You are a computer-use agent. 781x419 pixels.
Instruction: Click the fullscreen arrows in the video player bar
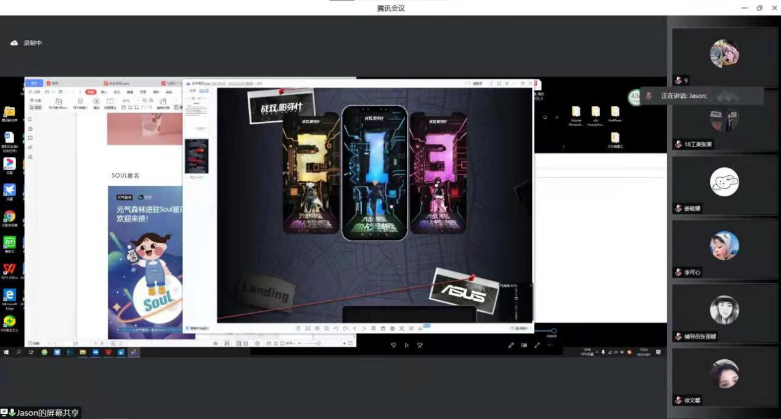coord(537,345)
